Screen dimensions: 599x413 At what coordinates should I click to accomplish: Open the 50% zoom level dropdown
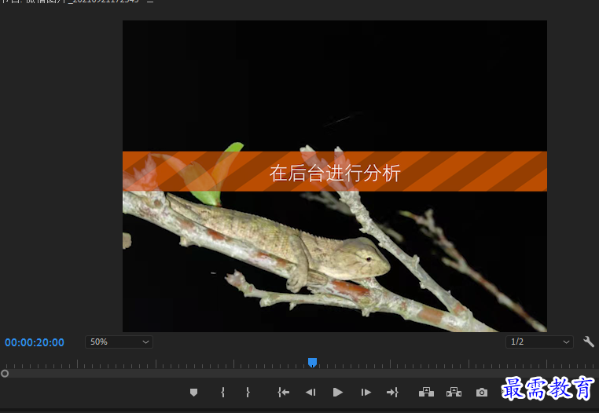119,342
